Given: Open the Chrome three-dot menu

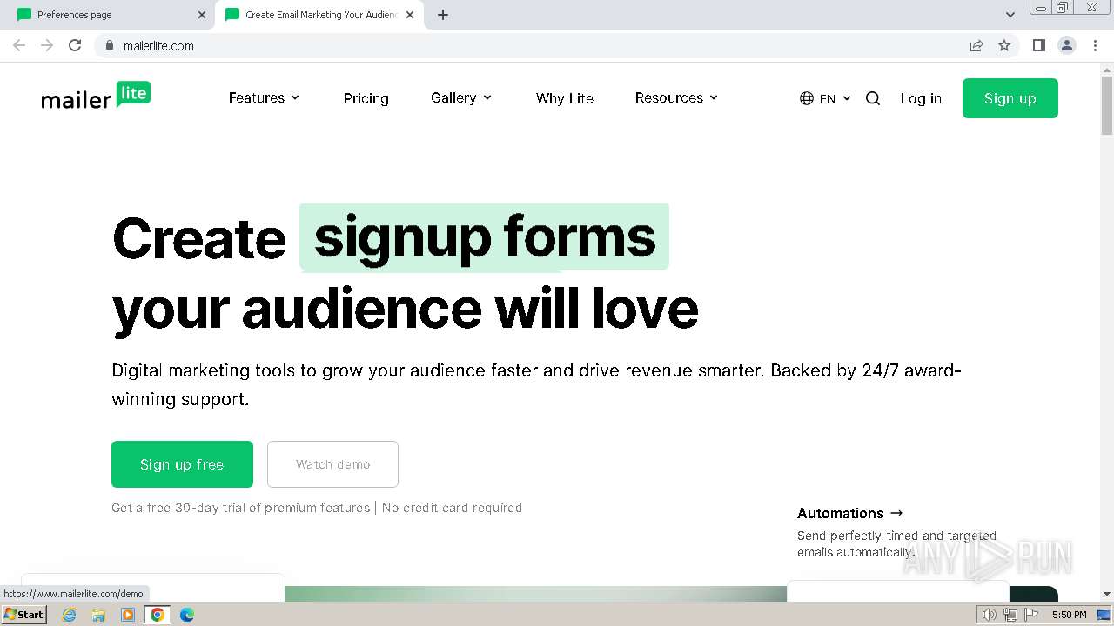Looking at the screenshot, I should (x=1095, y=45).
